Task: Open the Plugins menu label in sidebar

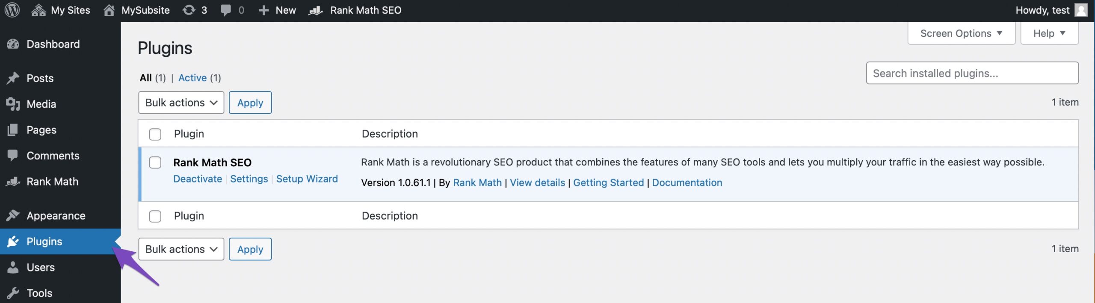Action: [x=44, y=241]
